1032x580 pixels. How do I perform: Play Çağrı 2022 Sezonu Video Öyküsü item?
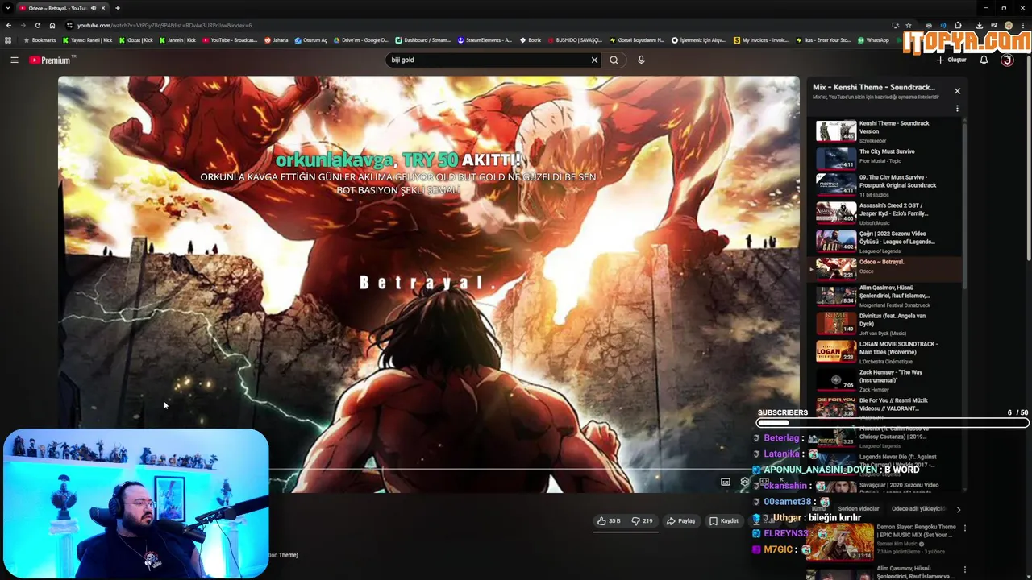tap(884, 242)
